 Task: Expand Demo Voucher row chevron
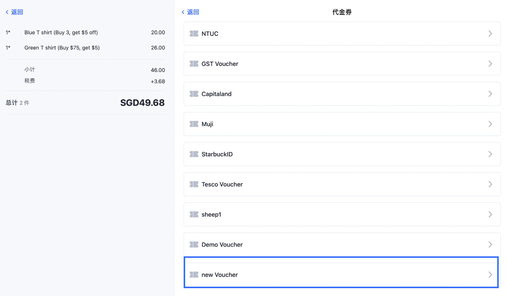click(490, 245)
